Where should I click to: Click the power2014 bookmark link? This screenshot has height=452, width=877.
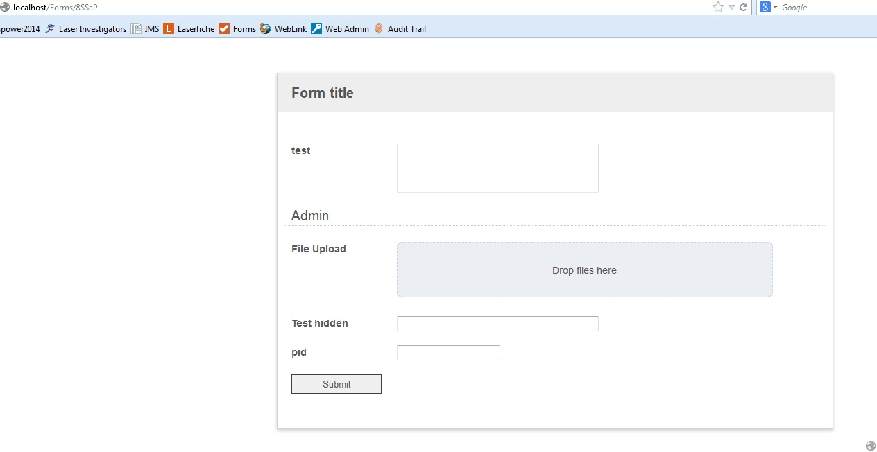pyautogui.click(x=20, y=29)
